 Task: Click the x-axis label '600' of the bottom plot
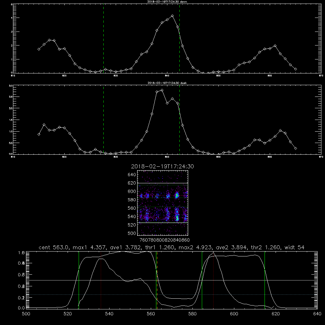click(x=234, y=314)
